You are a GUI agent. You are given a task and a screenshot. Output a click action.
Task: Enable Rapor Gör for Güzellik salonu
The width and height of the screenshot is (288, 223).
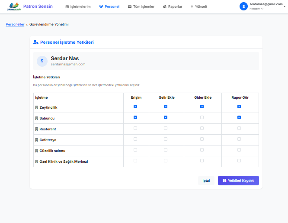[239, 150]
